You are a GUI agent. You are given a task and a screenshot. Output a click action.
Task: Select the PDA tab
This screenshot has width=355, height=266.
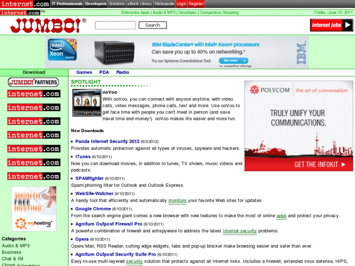104,72
